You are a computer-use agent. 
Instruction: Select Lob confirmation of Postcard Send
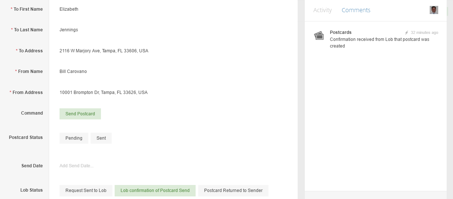(155, 191)
